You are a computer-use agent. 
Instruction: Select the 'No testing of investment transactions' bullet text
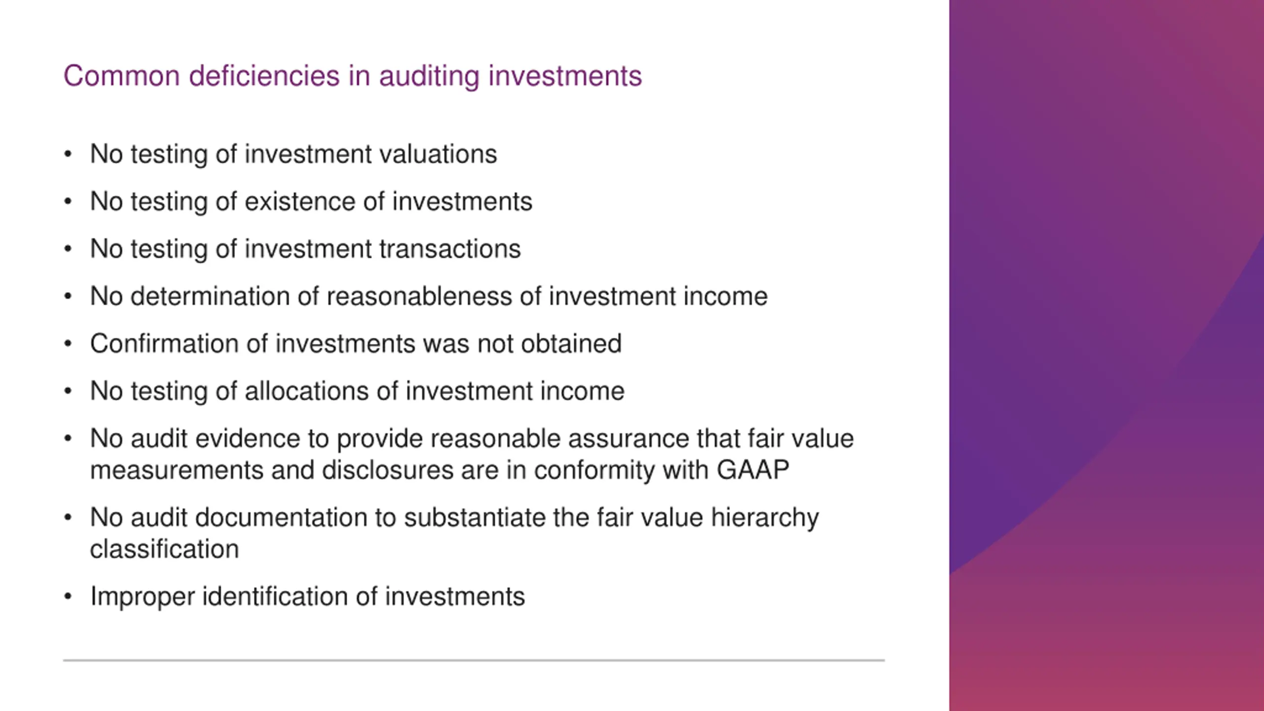[305, 249]
